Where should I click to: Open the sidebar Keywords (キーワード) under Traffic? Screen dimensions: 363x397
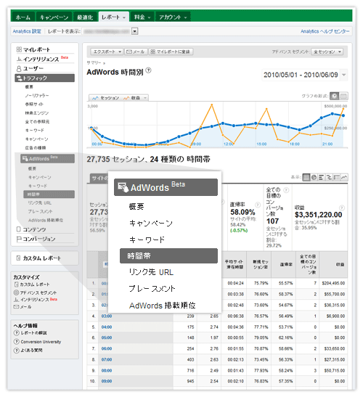pyautogui.click(x=34, y=131)
